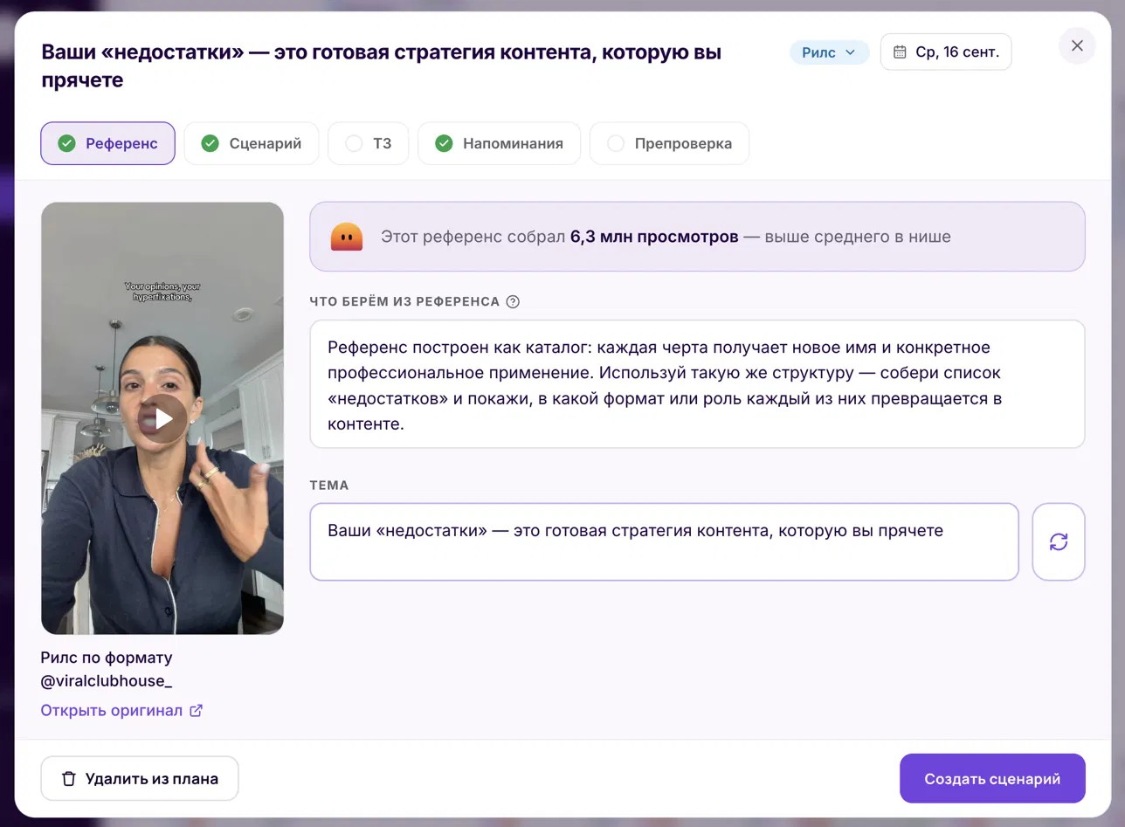1125x827 pixels.
Task: Click the Рилс dropdown chevron arrow
Action: click(850, 52)
